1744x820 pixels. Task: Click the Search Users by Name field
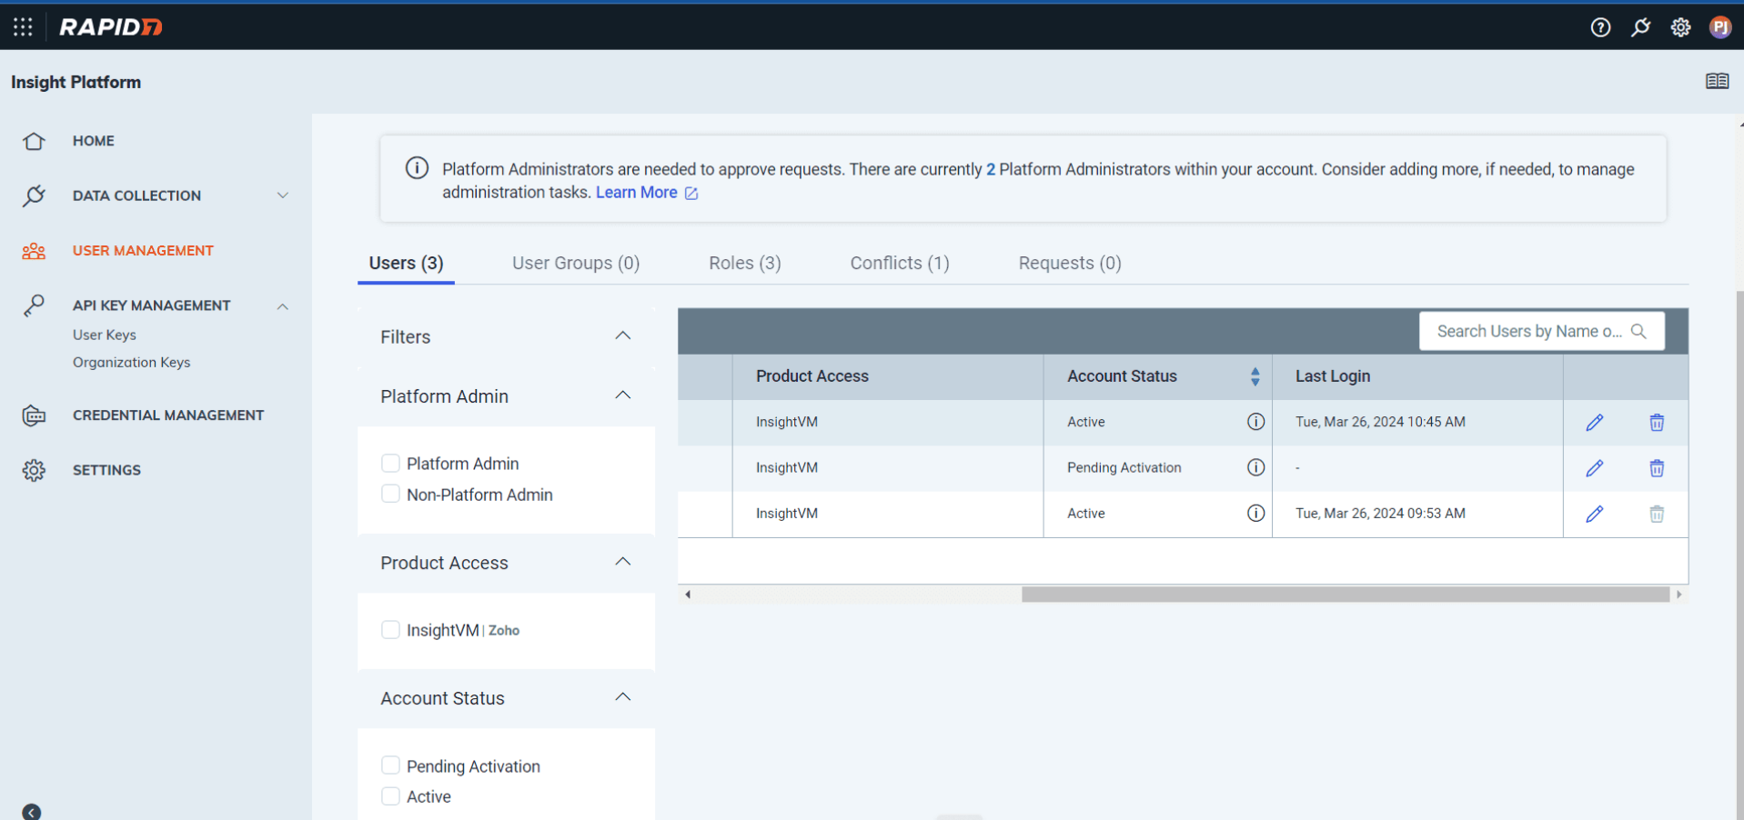1541,331
